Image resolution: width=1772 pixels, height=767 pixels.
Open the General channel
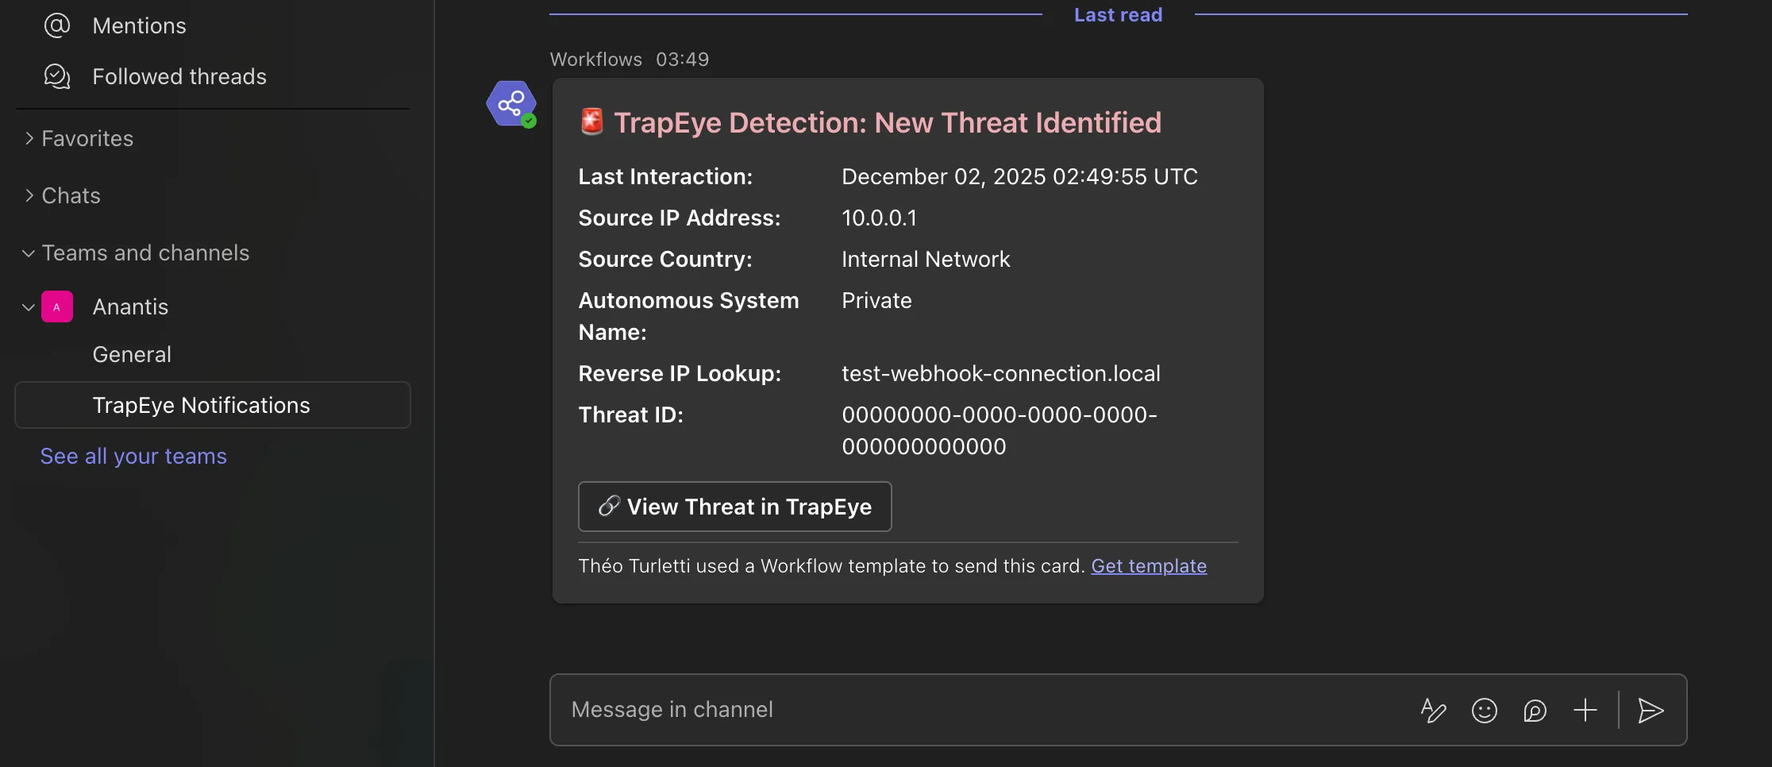132,354
